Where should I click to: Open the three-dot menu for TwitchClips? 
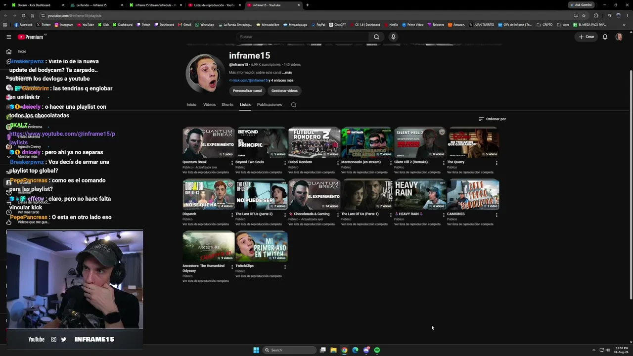[x=285, y=267]
